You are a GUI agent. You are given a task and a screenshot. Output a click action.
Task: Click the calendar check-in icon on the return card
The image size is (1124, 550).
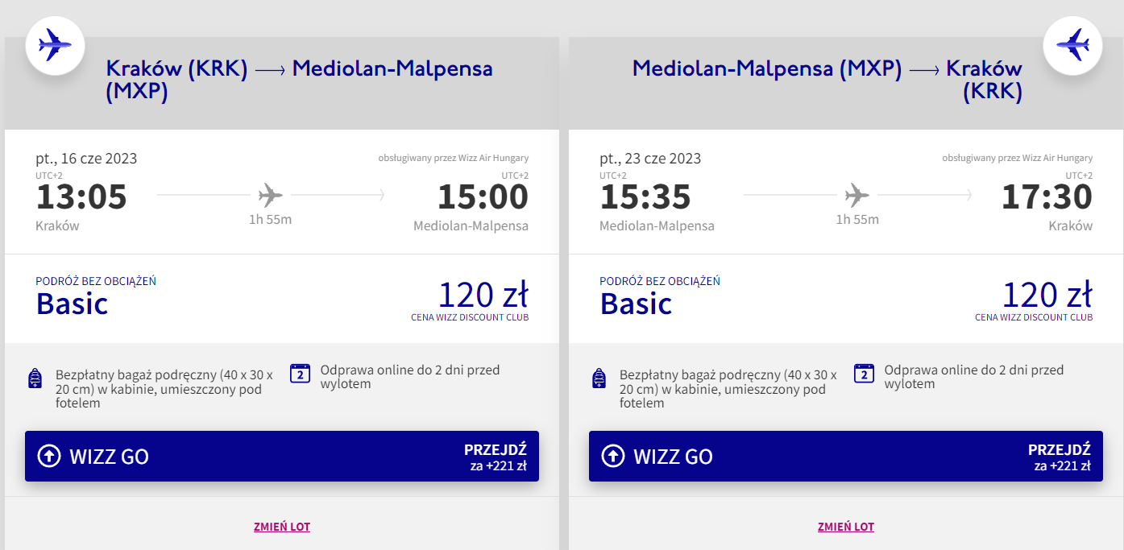[864, 373]
